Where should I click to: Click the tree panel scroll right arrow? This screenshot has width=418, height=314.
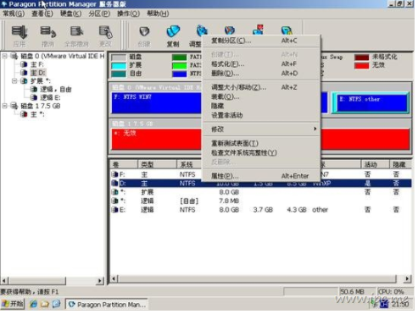coord(100,281)
